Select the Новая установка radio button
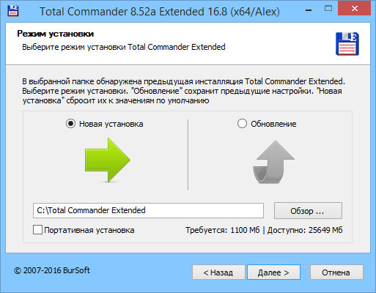 [x=70, y=124]
